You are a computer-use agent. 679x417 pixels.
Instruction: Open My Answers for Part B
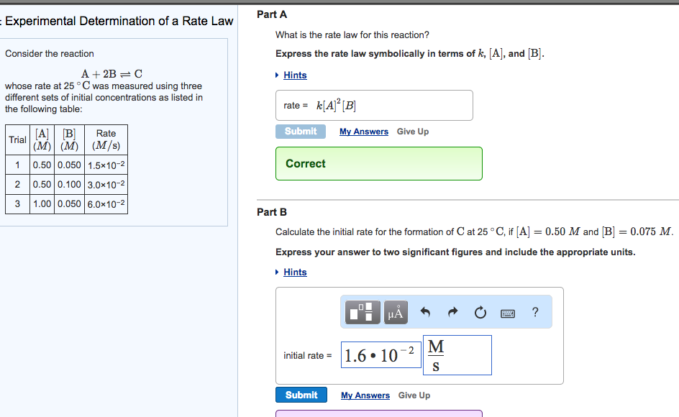(365, 395)
